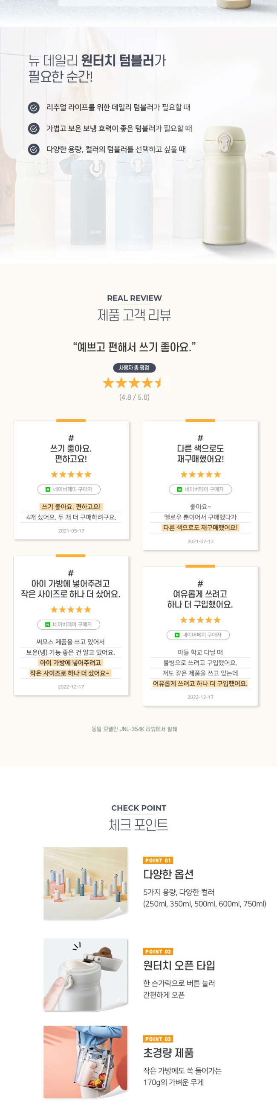The image size is (277, 1119).
Task: Open the 초경량 제품 bag thumbnail image
Action: 86,1061
